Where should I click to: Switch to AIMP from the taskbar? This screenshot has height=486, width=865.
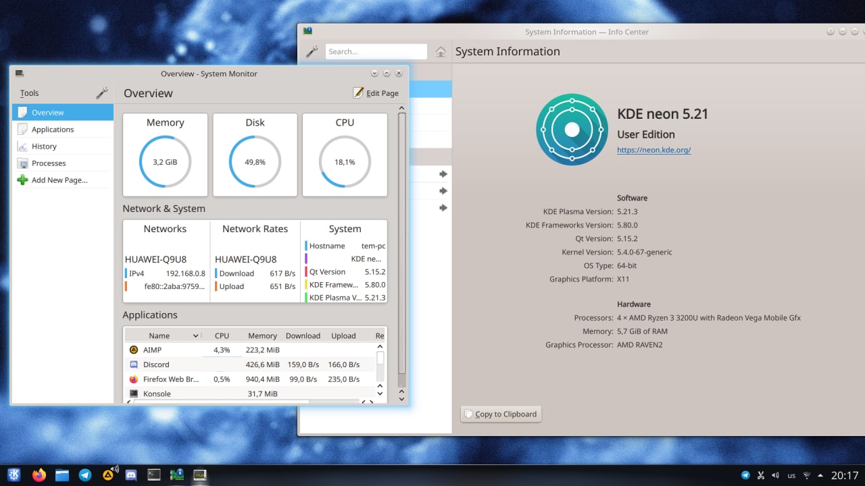click(x=108, y=475)
